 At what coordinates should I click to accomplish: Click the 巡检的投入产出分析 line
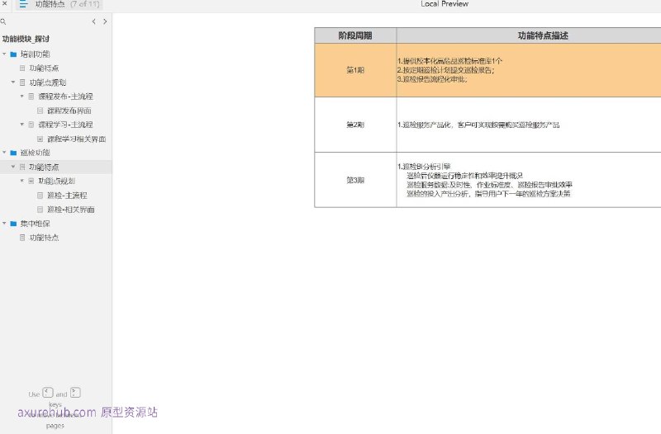point(488,194)
